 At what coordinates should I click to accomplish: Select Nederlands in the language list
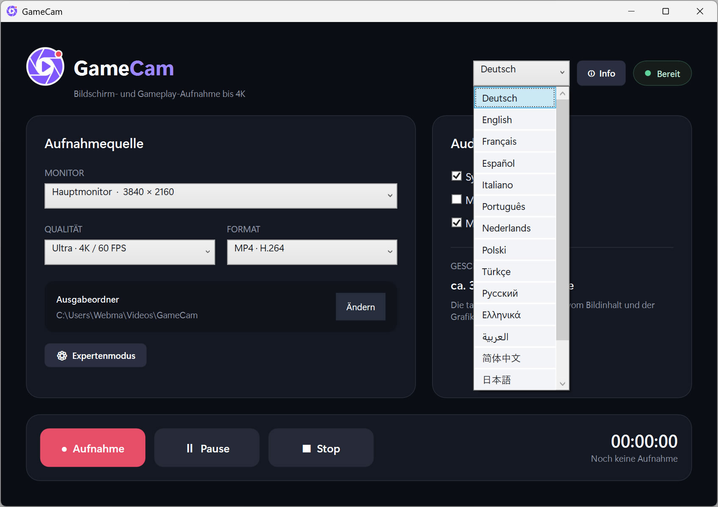pyautogui.click(x=515, y=228)
